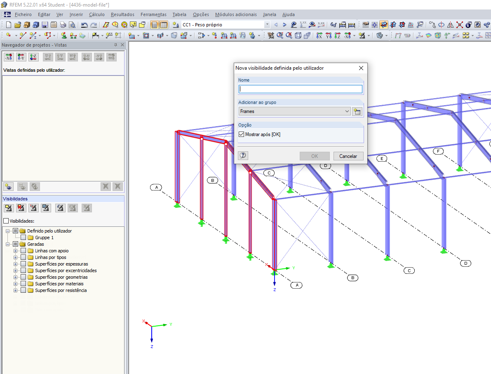
Task: Create a new model file icon
Action: [x=9, y=25]
